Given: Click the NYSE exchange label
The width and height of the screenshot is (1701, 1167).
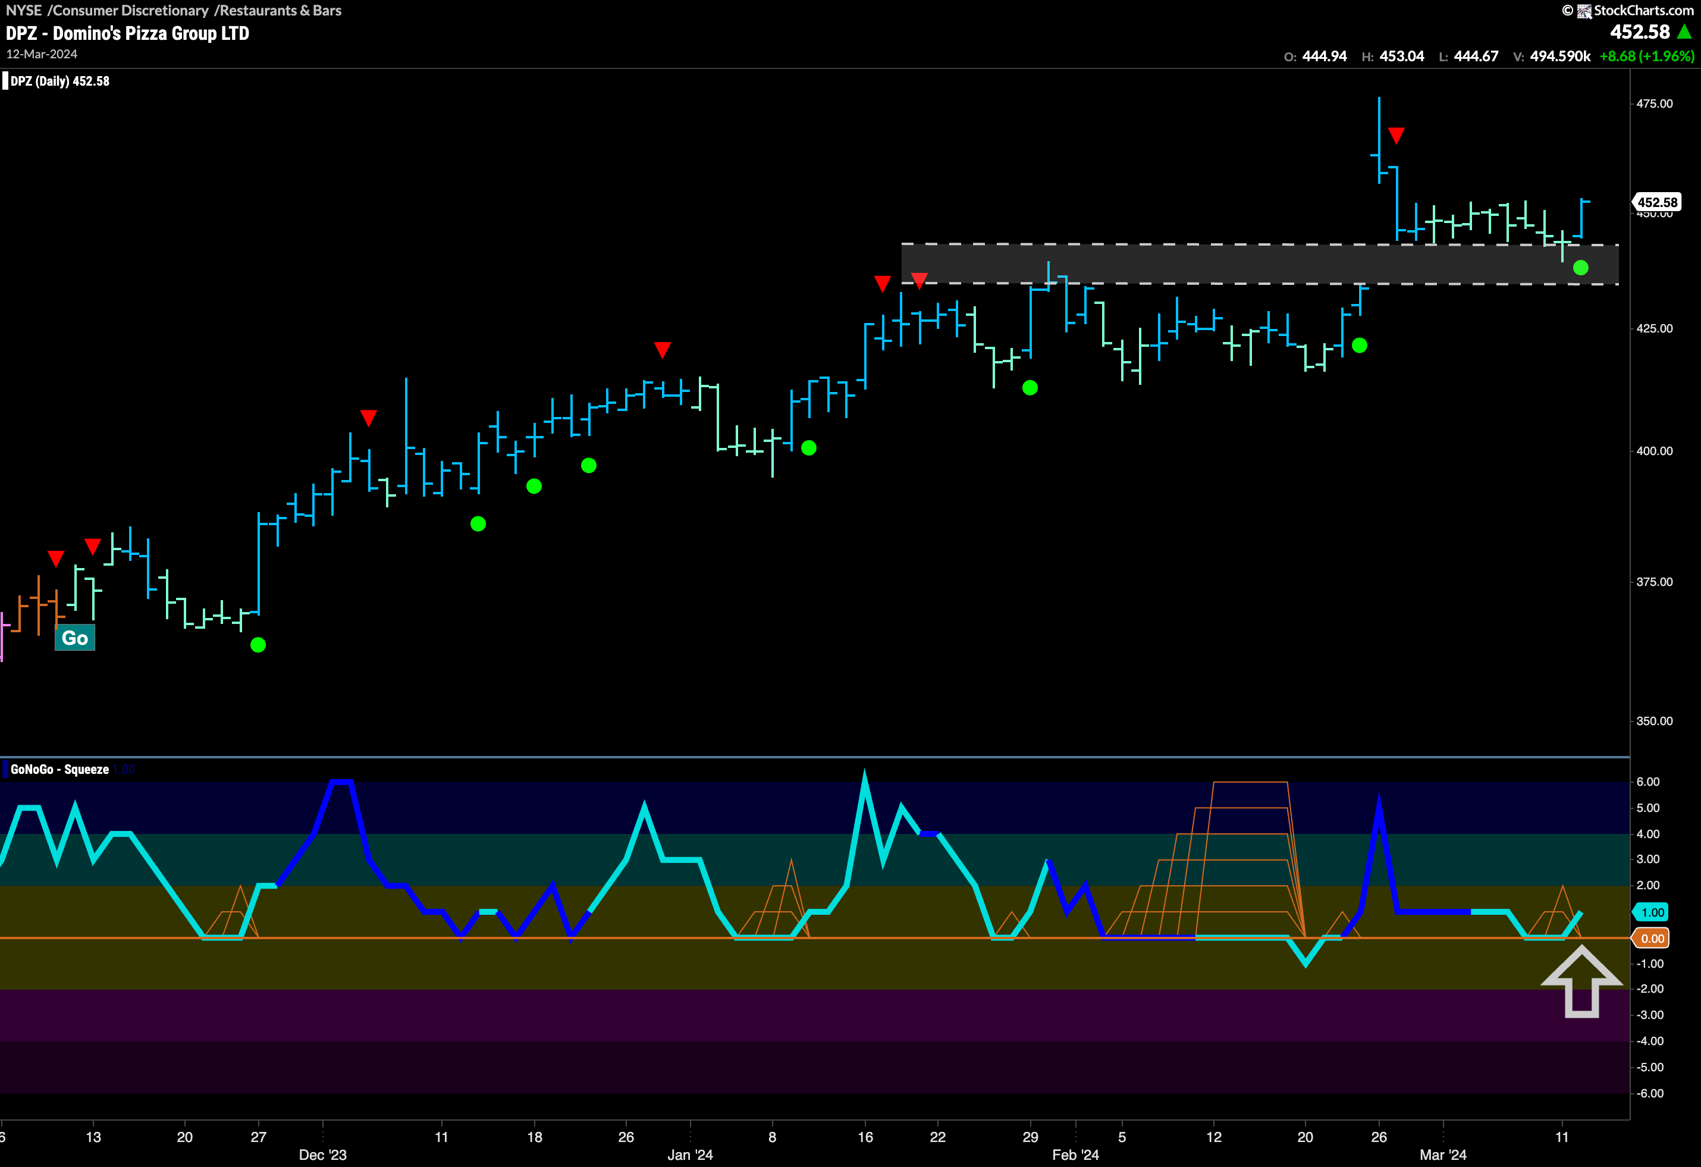Looking at the screenshot, I should coord(23,10).
